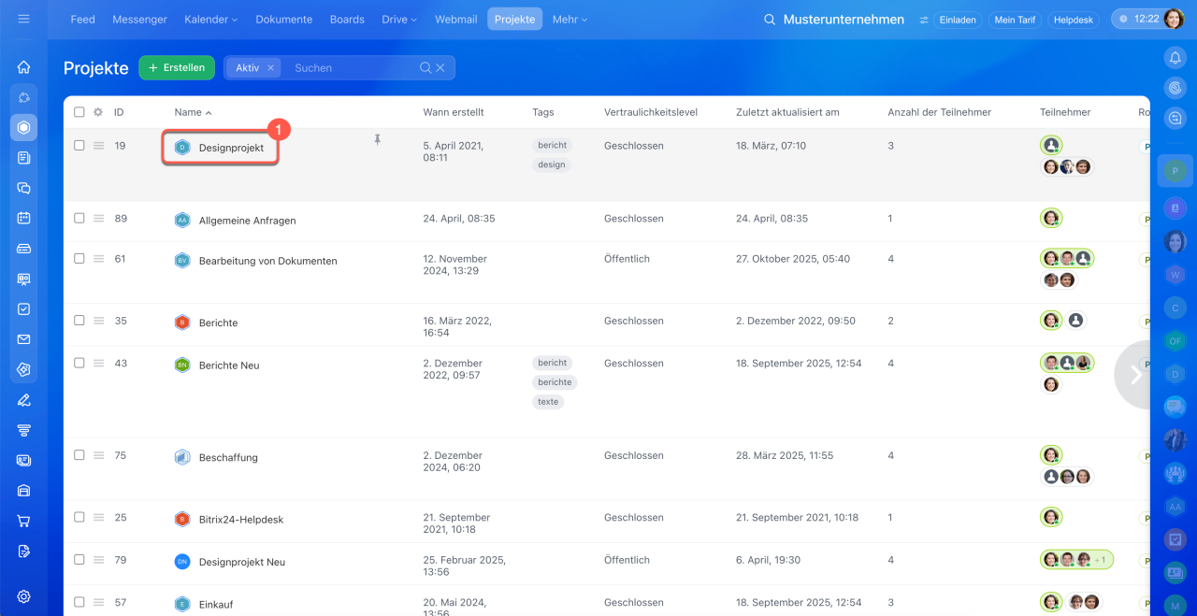This screenshot has height=616, width=1197.
Task: Open the mail icon in the left sidebar
Action: coord(23,339)
